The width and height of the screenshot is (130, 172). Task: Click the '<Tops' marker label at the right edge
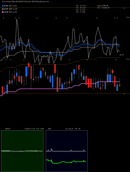click(128, 17)
